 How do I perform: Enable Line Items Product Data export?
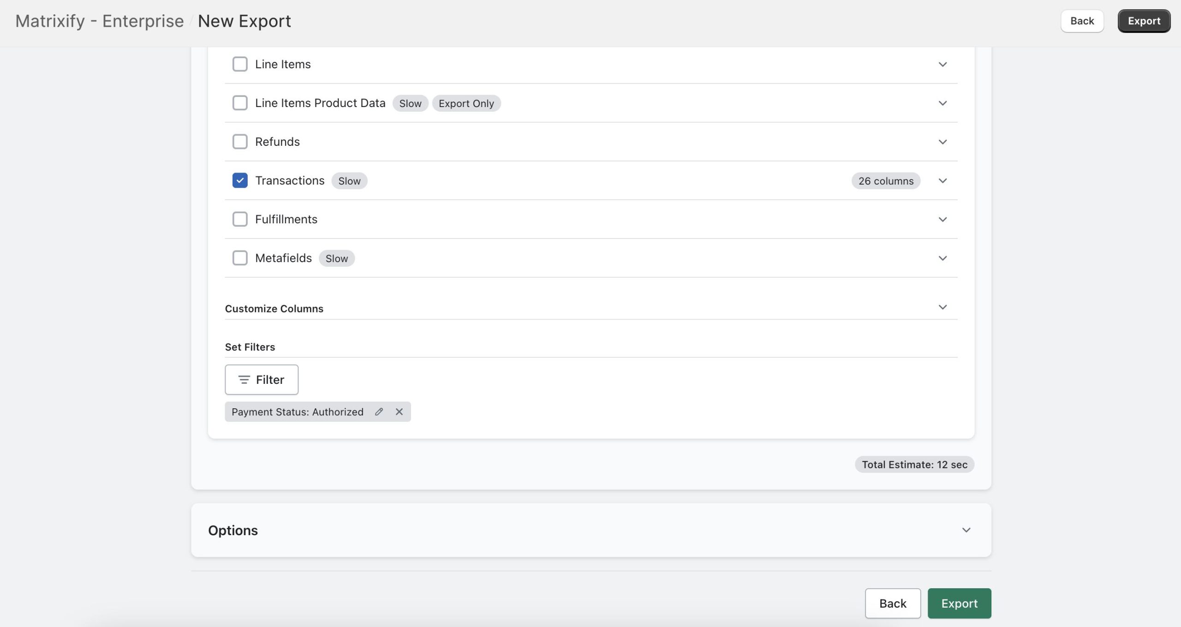240,103
